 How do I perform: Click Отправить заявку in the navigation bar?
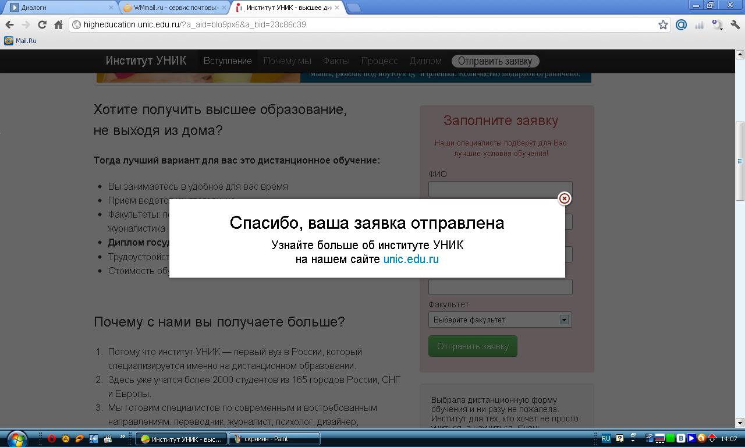pyautogui.click(x=495, y=61)
